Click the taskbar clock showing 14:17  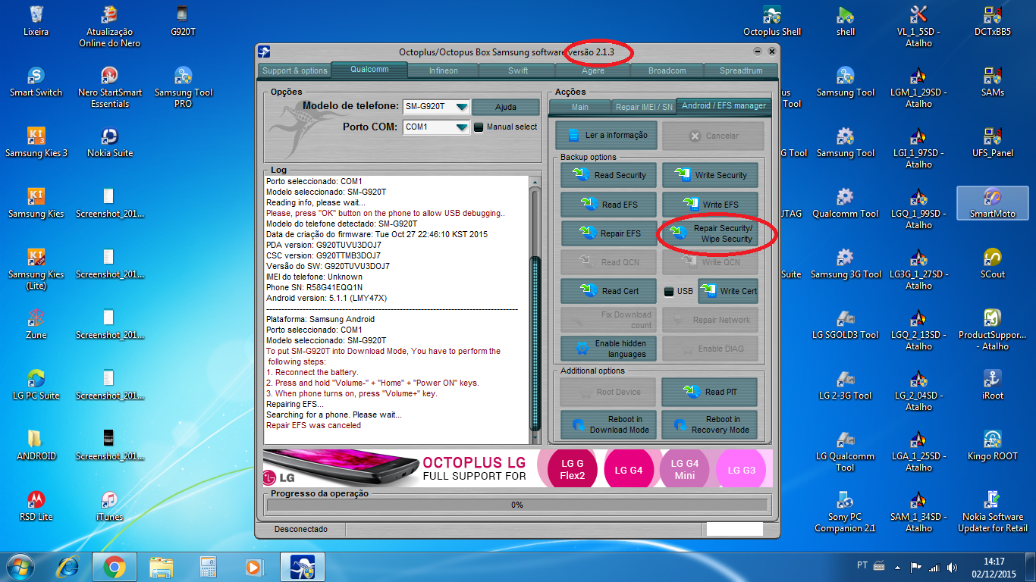tap(994, 568)
